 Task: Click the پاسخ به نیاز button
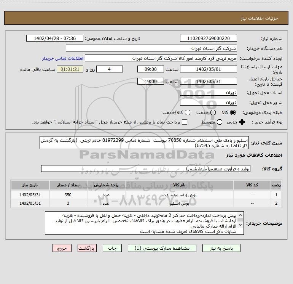221,248
